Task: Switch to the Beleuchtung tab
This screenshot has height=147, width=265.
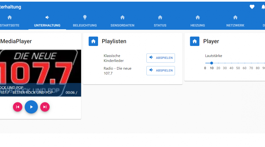Action: point(85,21)
